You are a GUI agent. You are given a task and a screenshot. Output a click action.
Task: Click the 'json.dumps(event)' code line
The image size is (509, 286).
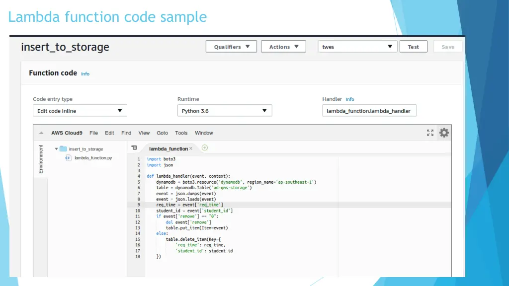click(x=186, y=194)
